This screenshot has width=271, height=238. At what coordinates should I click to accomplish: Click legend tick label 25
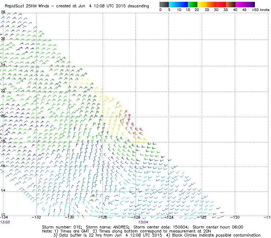tap(207, 10)
